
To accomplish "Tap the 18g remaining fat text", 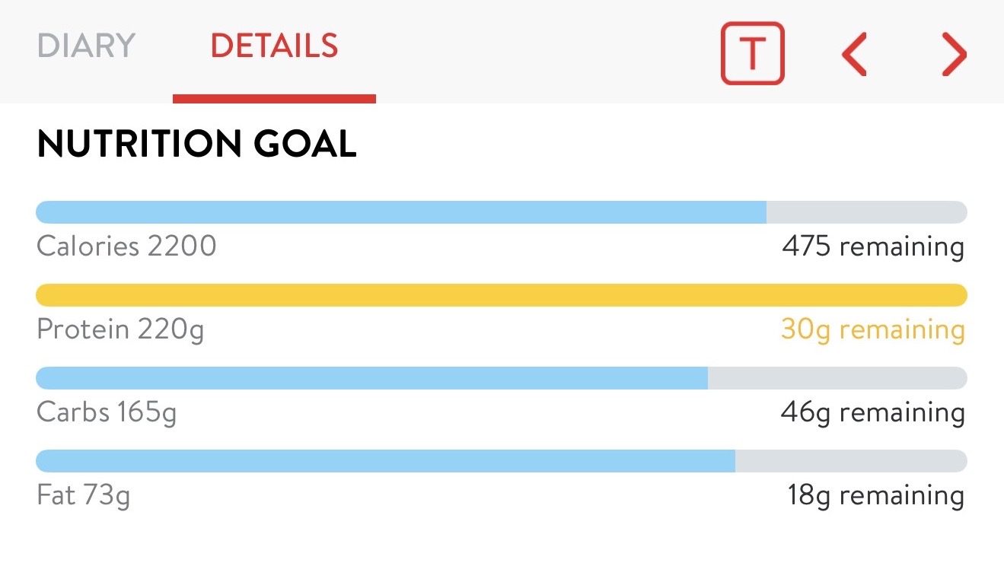I will pos(875,495).
